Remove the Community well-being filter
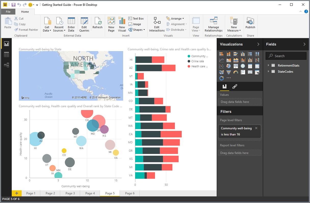Viewport: 310px width, 203px height. (x=256, y=128)
